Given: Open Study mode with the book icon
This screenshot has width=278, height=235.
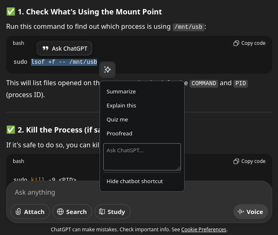Looking at the screenshot, I should click(112, 212).
